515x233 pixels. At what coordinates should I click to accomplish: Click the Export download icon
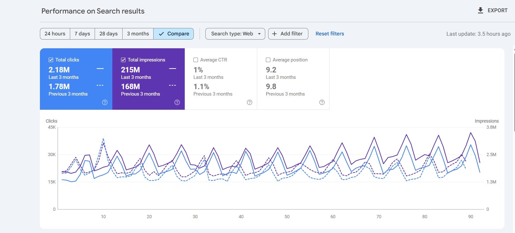(480, 10)
